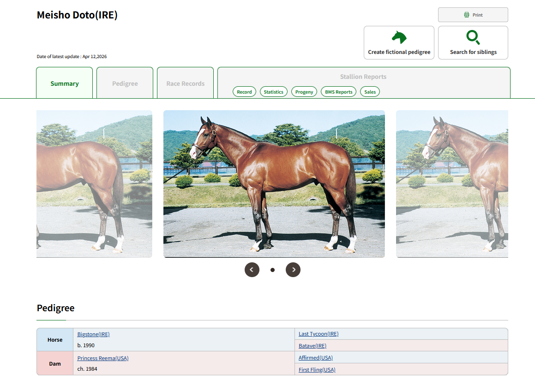Screen dimensions: 535x379
Task: Click the 'Date of latest update' text
Action: [72, 57]
